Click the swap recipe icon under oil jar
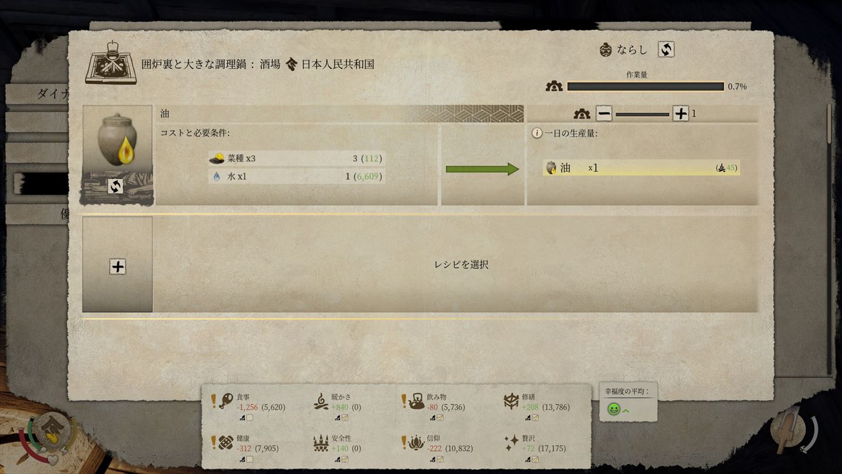Screen dimensions: 842x474 click(115, 186)
